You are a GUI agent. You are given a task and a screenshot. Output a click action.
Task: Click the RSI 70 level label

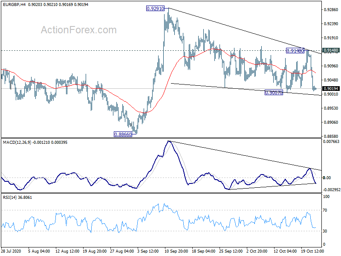(325, 210)
